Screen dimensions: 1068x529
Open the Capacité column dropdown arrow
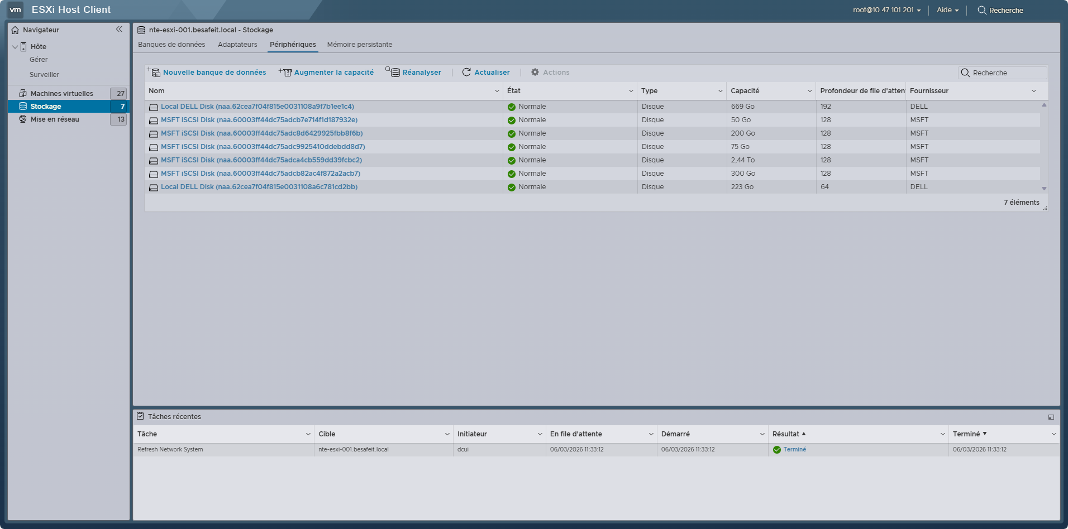[x=810, y=91]
